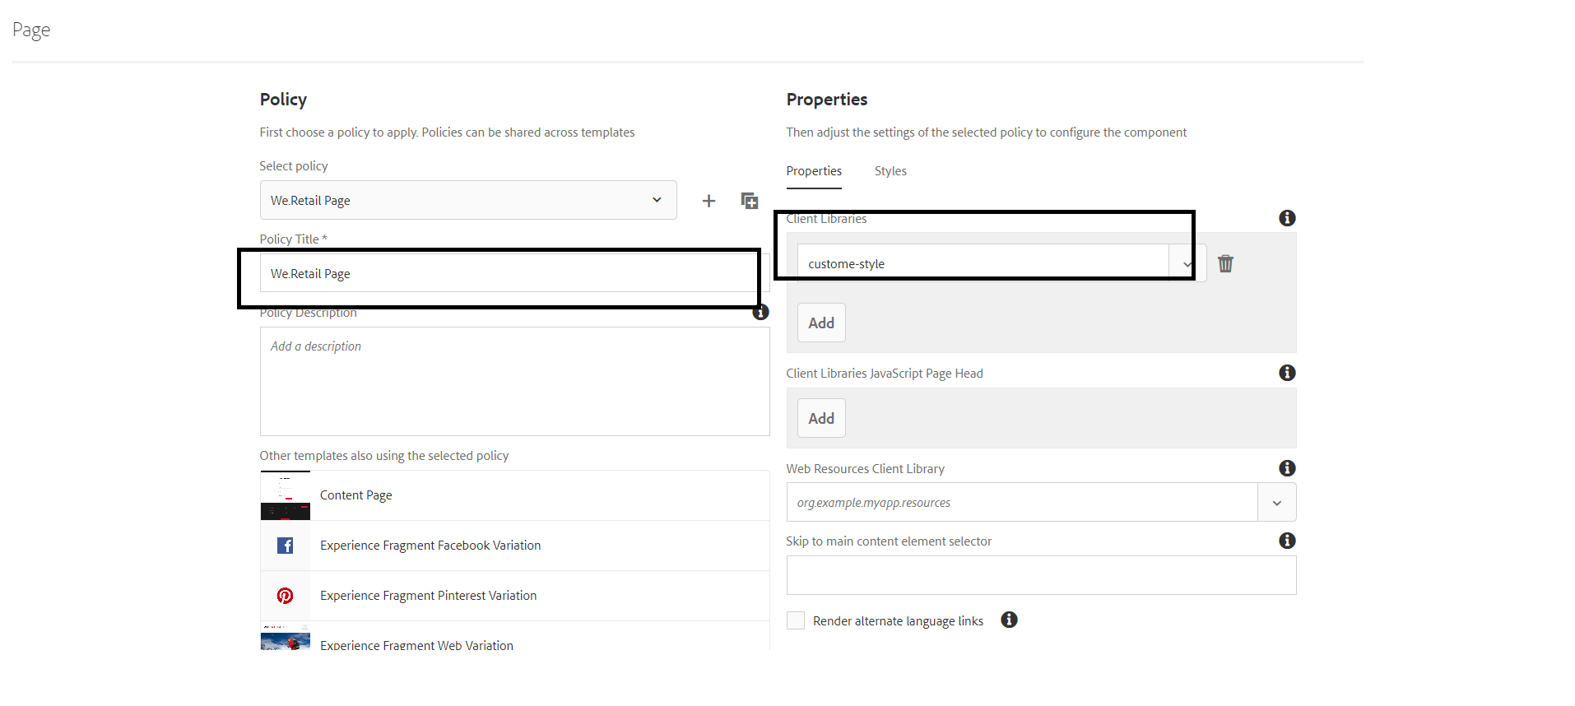Open info icon for Client Libraries

tap(1287, 218)
